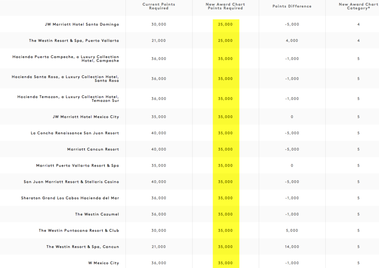Click highlighted 35,000 for W Mexico City
379x268 pixels.
pos(225,263)
